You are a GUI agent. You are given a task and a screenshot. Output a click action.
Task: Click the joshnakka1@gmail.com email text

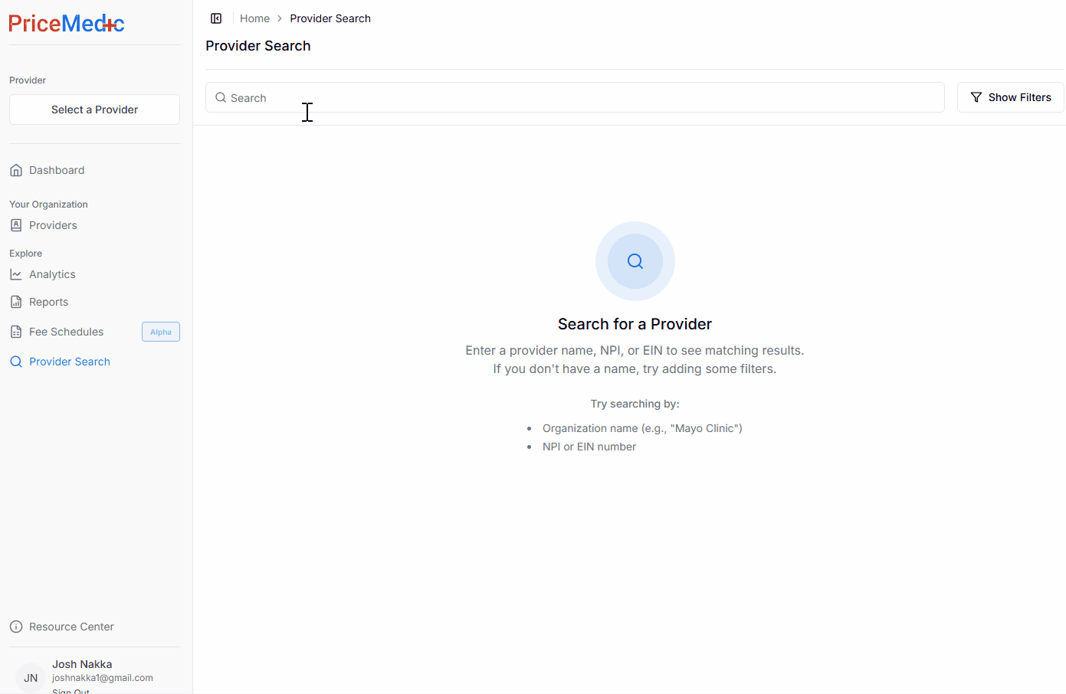103,678
